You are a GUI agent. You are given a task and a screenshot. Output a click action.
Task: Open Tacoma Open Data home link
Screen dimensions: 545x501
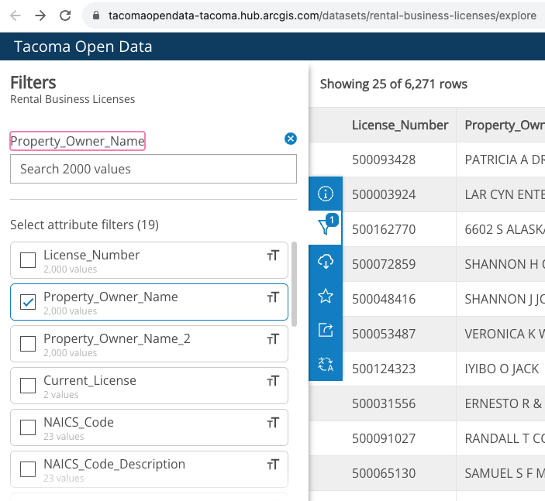pos(83,46)
